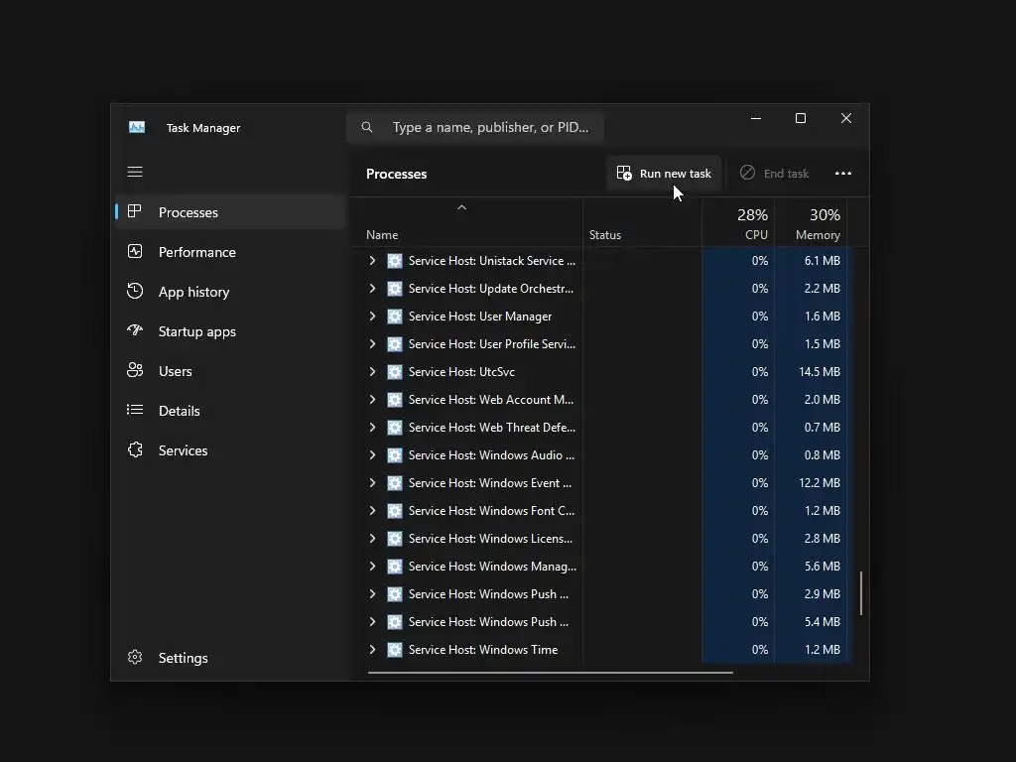Click the Processes page heading

[x=397, y=174]
